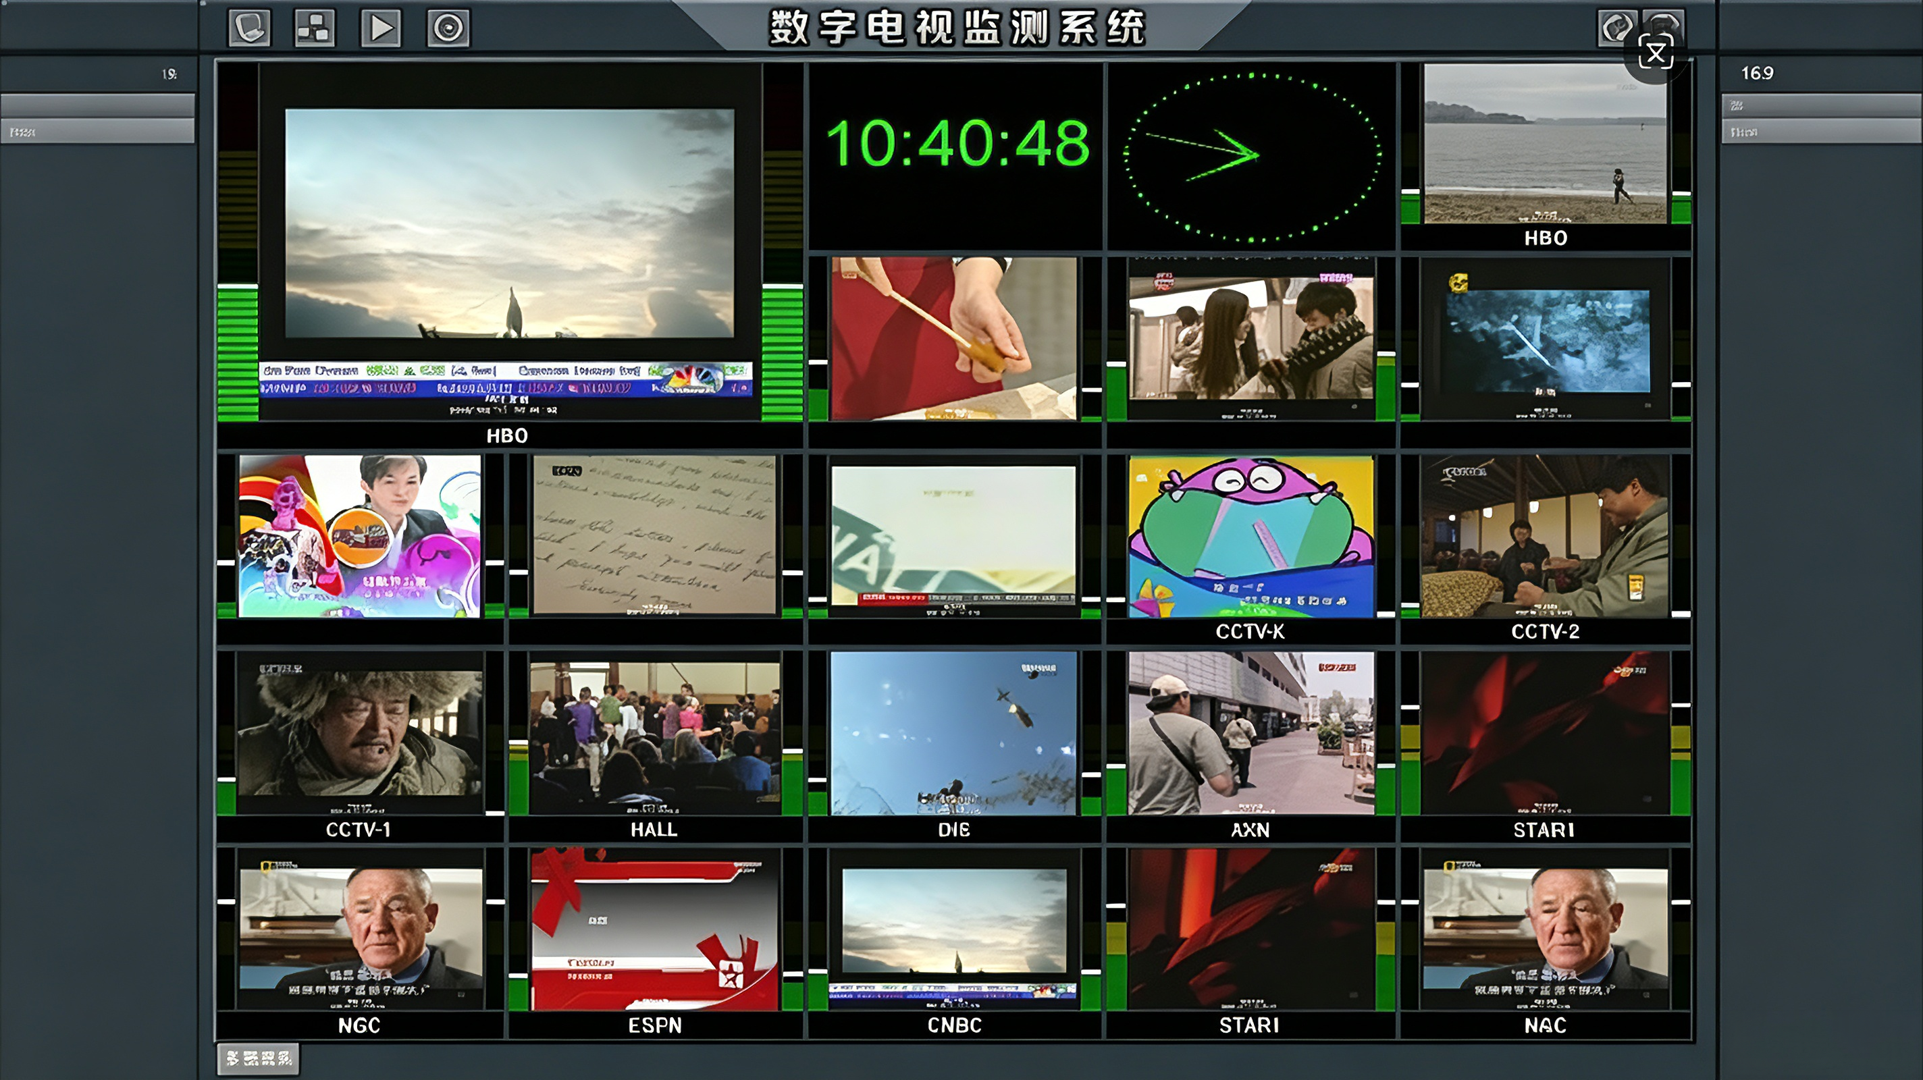Click the small HBO beach thumbnail
The image size is (1923, 1080).
(x=1546, y=156)
